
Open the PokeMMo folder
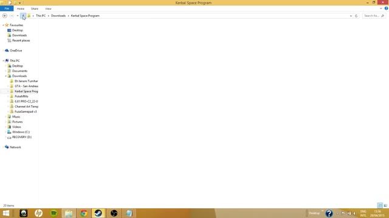point(21,96)
